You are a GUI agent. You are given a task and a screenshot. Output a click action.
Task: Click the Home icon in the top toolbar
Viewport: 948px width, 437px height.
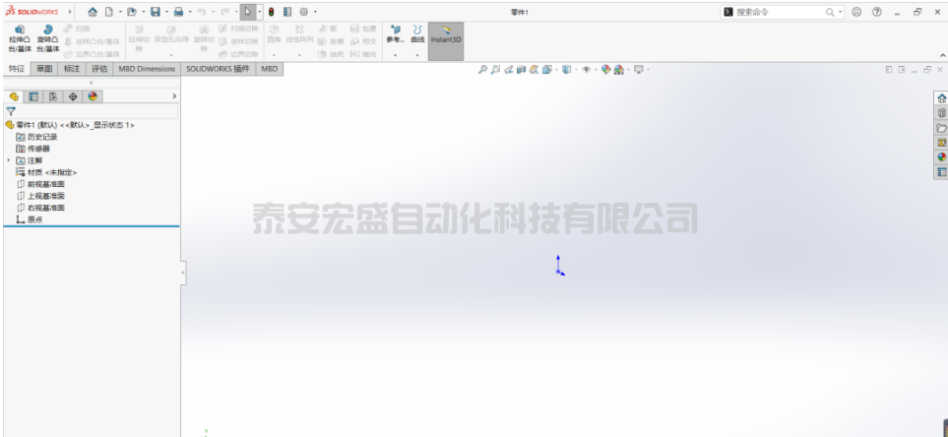[93, 12]
